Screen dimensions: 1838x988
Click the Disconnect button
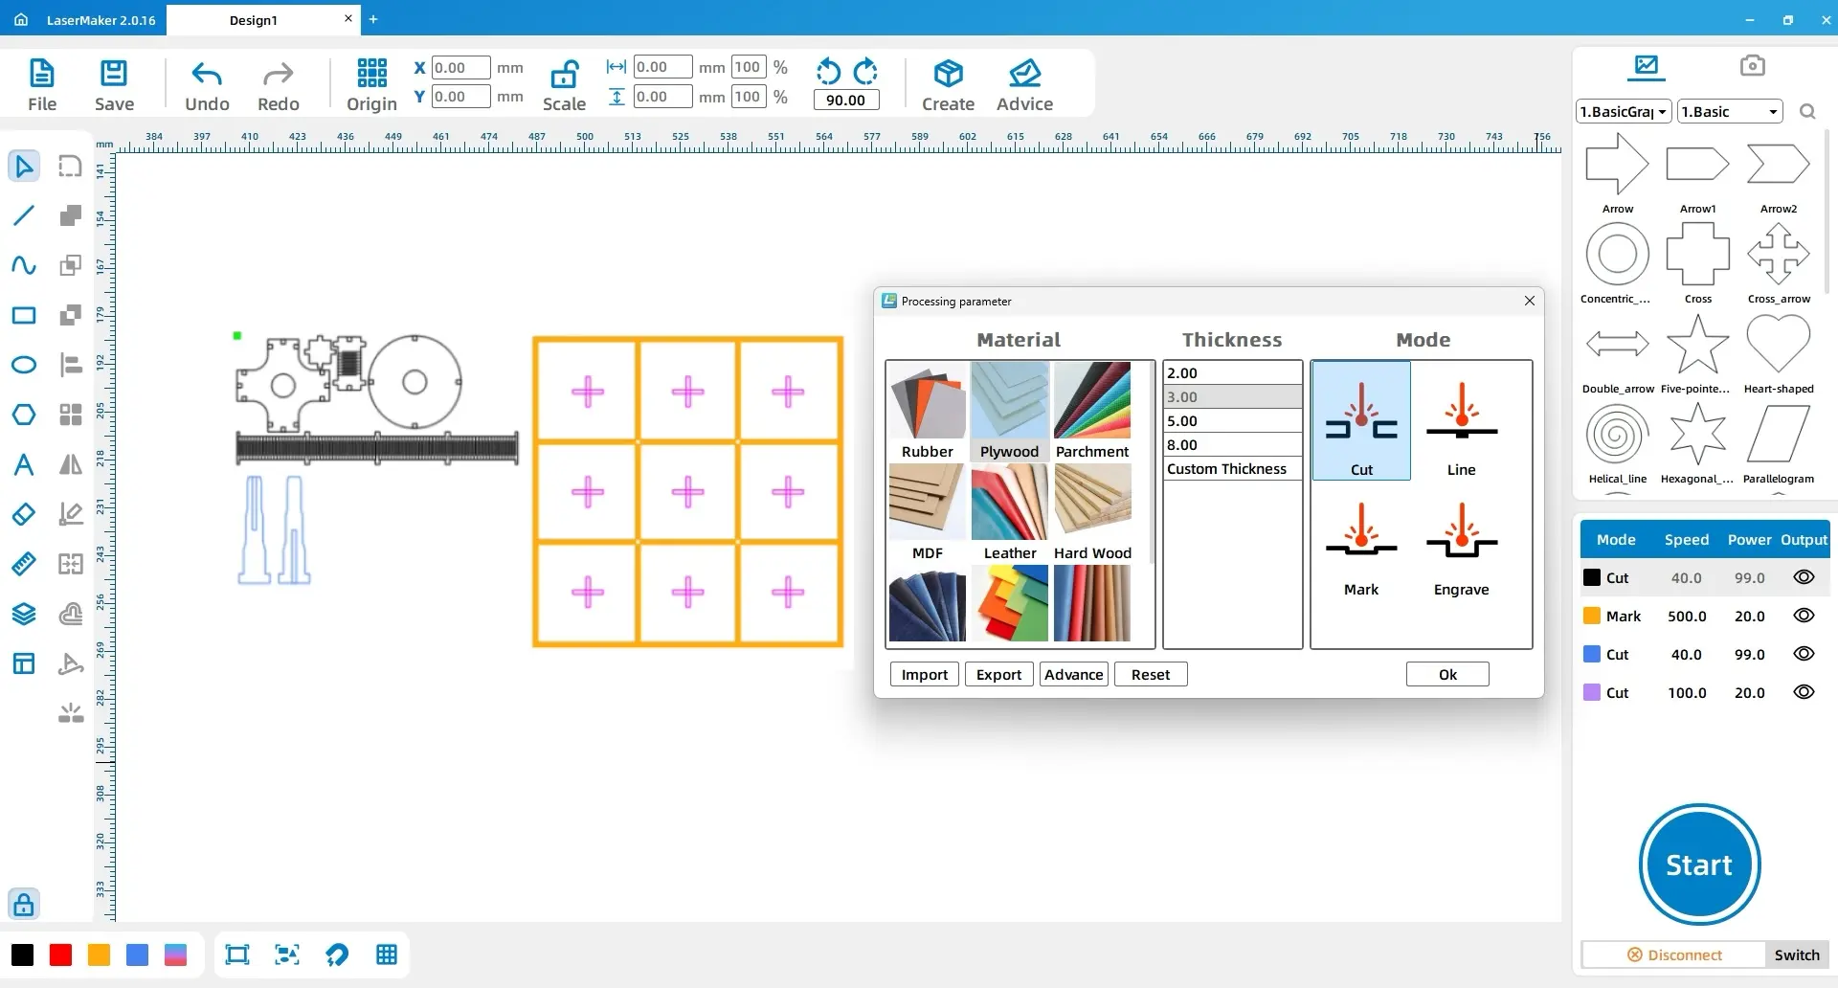click(1674, 954)
